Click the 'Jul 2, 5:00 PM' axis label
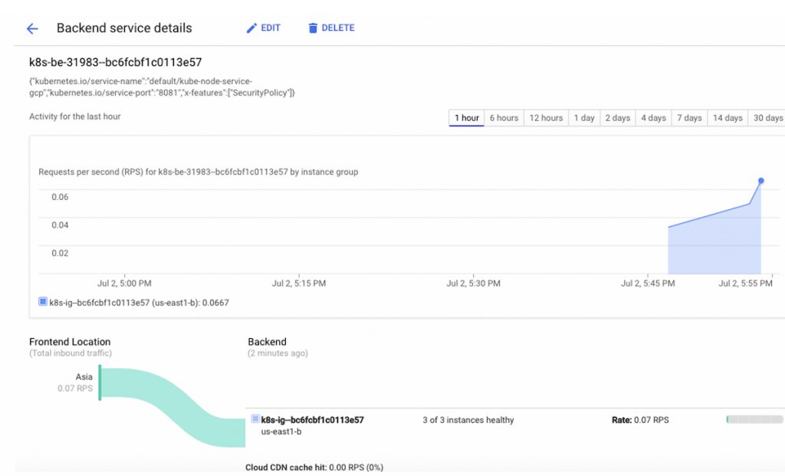The height and width of the screenshot is (476, 785). (x=124, y=284)
